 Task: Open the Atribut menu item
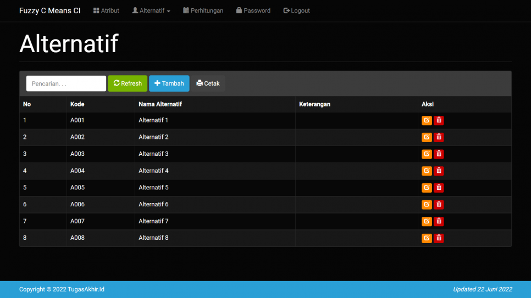[106, 10]
